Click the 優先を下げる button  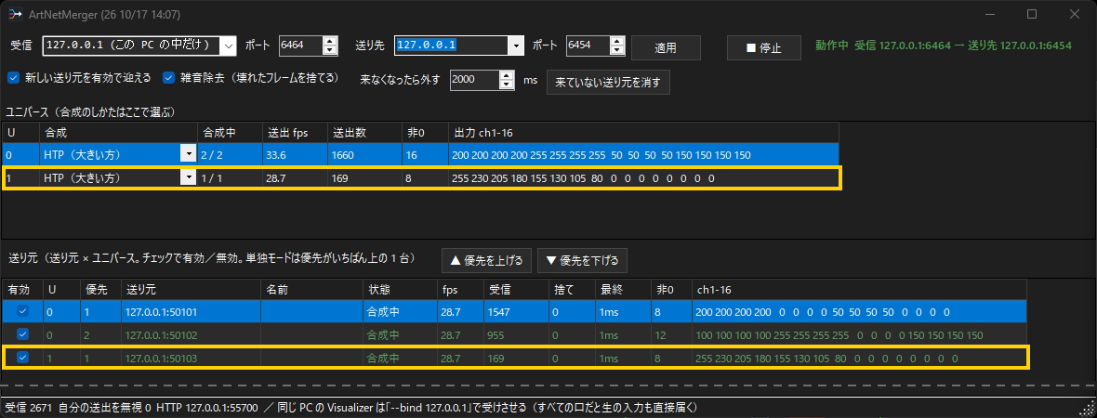(x=582, y=260)
